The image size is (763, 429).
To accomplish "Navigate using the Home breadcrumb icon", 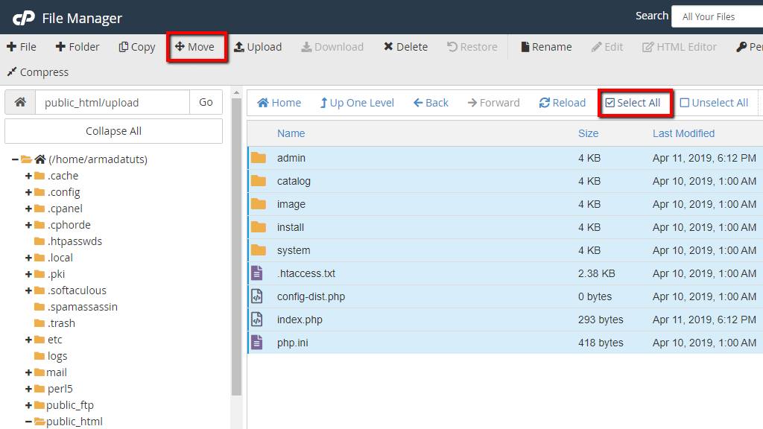I will [278, 102].
